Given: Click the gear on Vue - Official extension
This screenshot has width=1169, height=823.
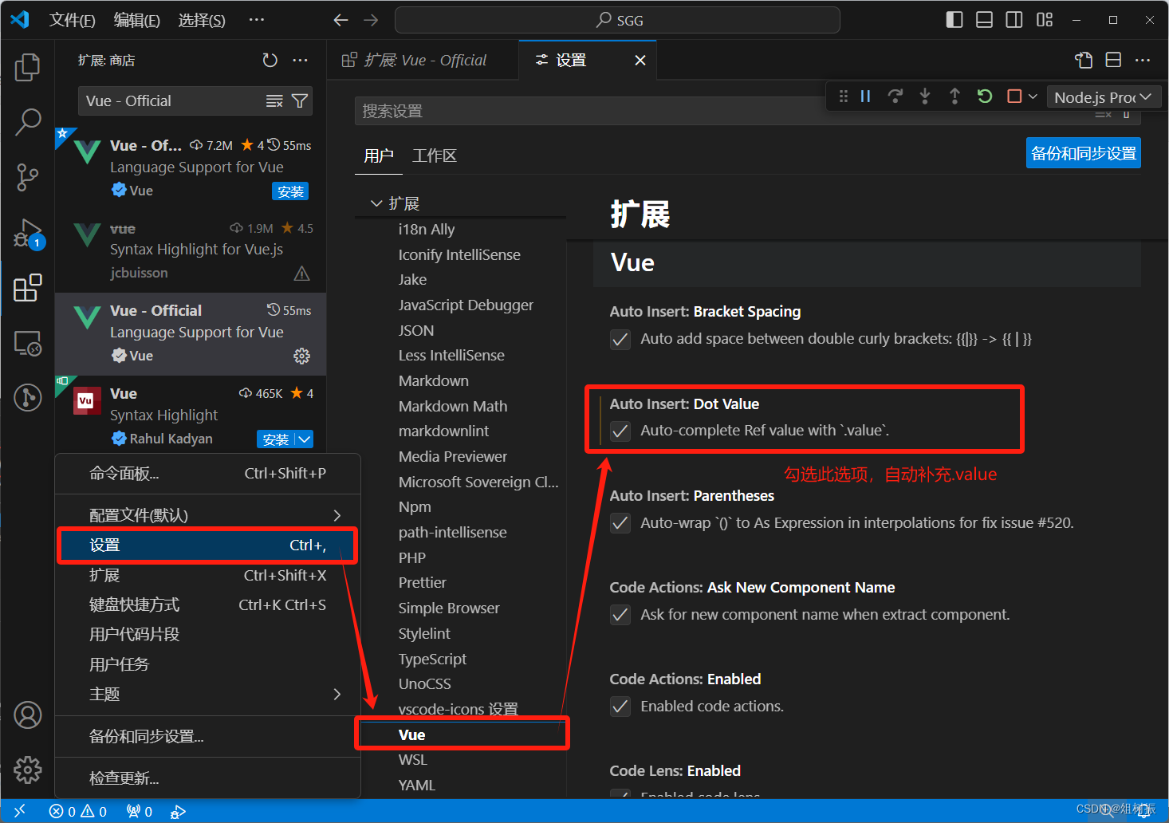Looking at the screenshot, I should 301,356.
